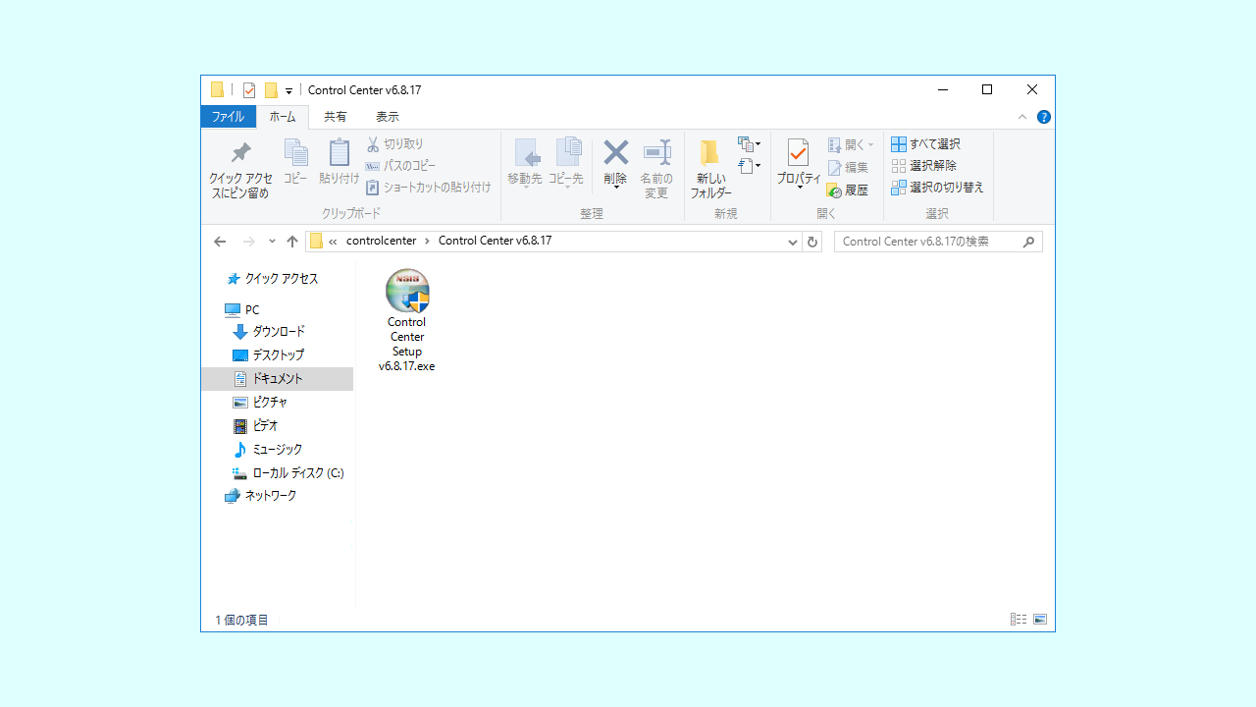Click History (履歴) in ribbon
This screenshot has width=1256, height=707.
pos(848,190)
